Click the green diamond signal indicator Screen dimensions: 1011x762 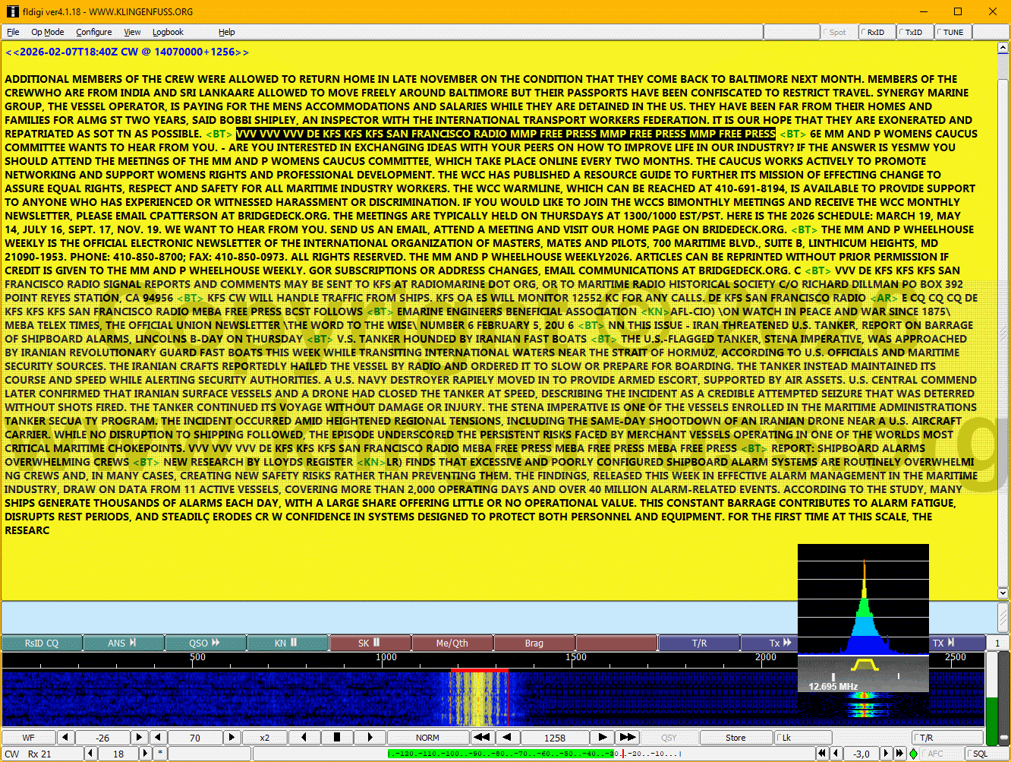913,754
